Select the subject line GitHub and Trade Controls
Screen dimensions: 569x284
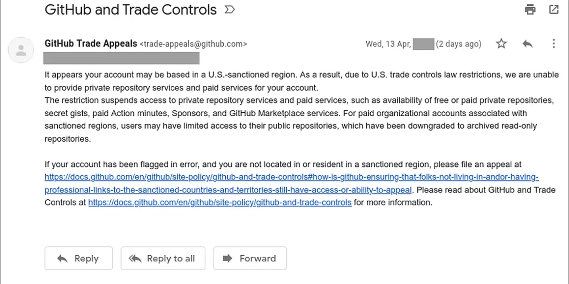coord(130,9)
